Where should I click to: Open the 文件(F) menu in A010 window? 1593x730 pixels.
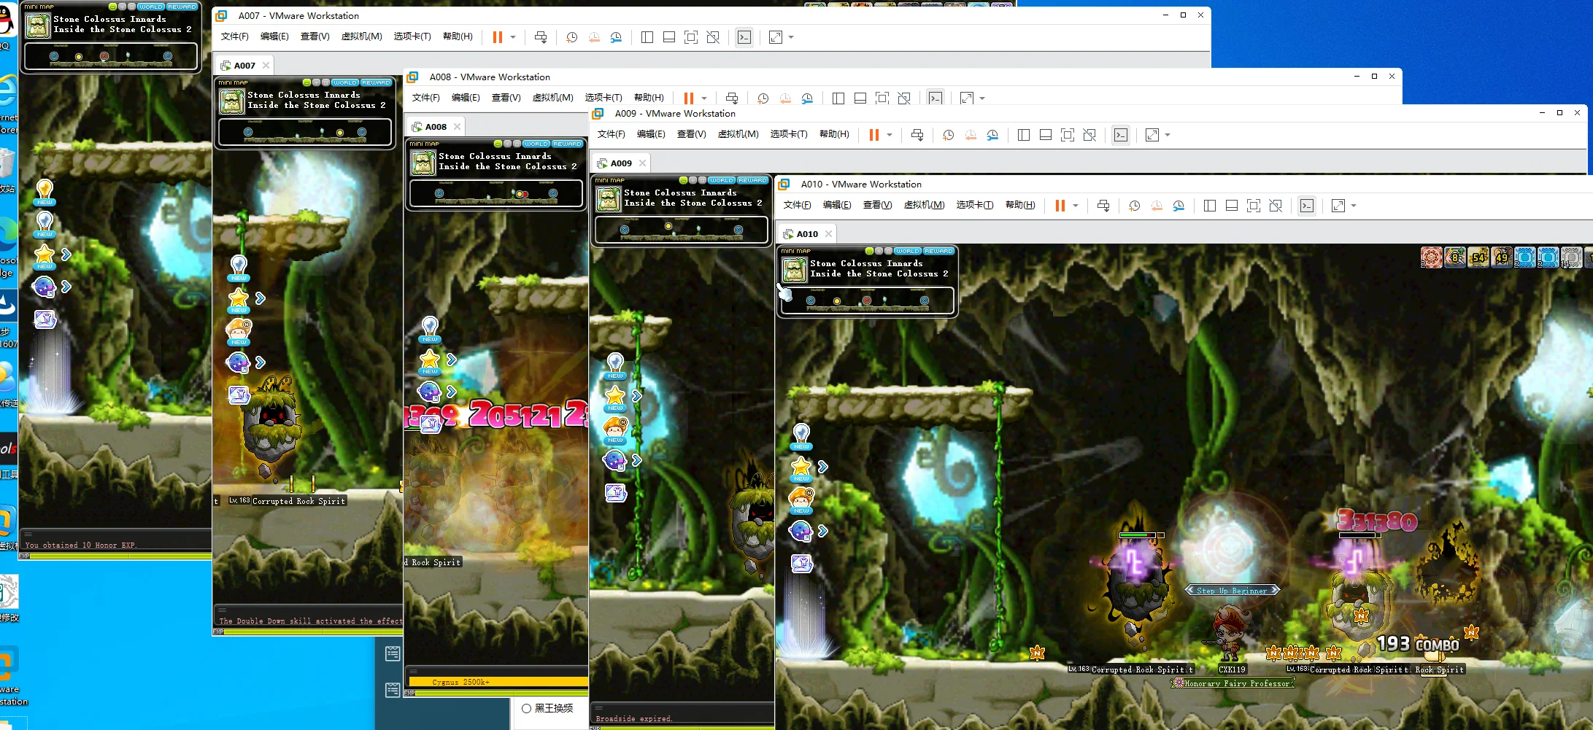point(797,205)
